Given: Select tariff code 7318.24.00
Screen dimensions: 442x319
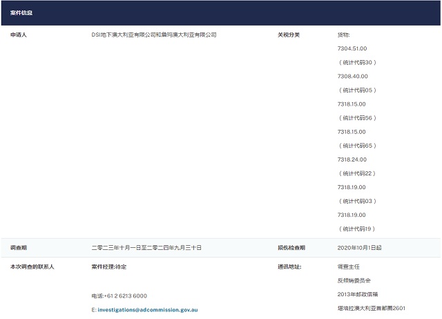Looking at the screenshot, I should 352,159.
